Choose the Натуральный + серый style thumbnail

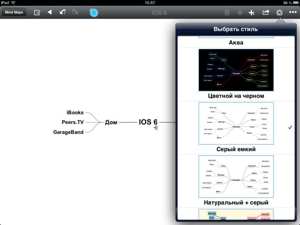[x=236, y=177]
